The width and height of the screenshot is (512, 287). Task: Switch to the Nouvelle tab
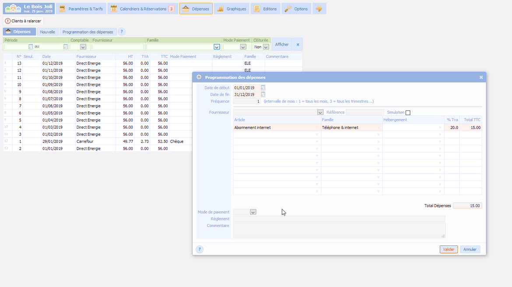pos(48,32)
